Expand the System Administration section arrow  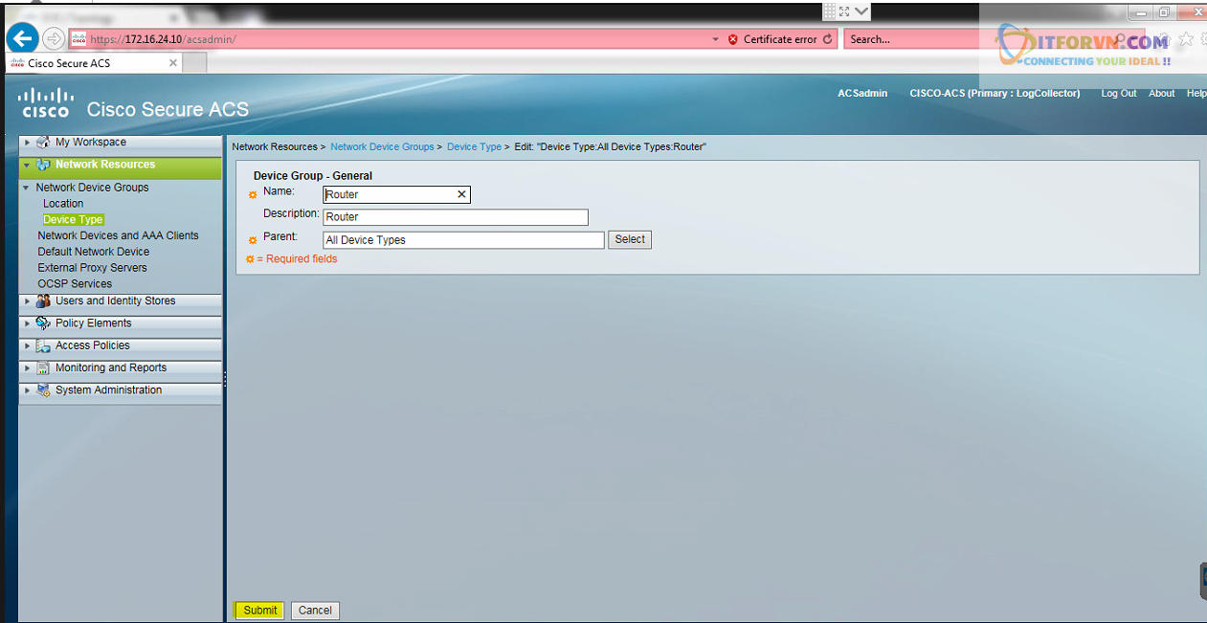27,390
